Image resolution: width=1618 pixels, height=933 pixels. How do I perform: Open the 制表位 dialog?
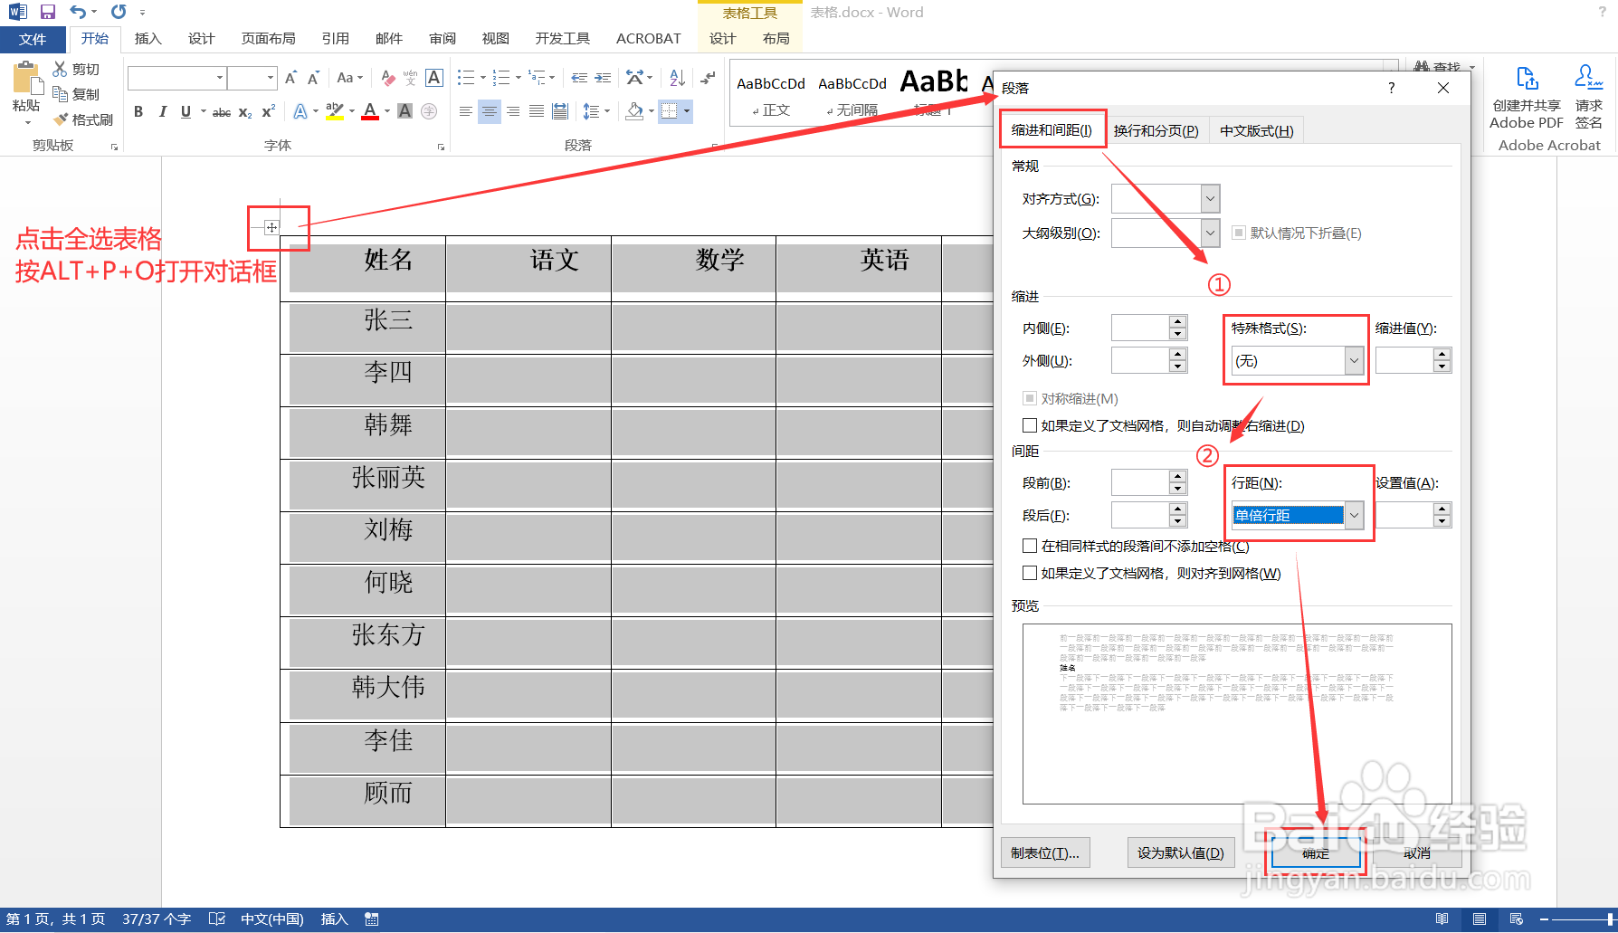[1044, 852]
